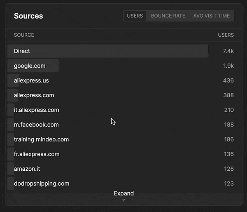Click the Expand button

124,193
